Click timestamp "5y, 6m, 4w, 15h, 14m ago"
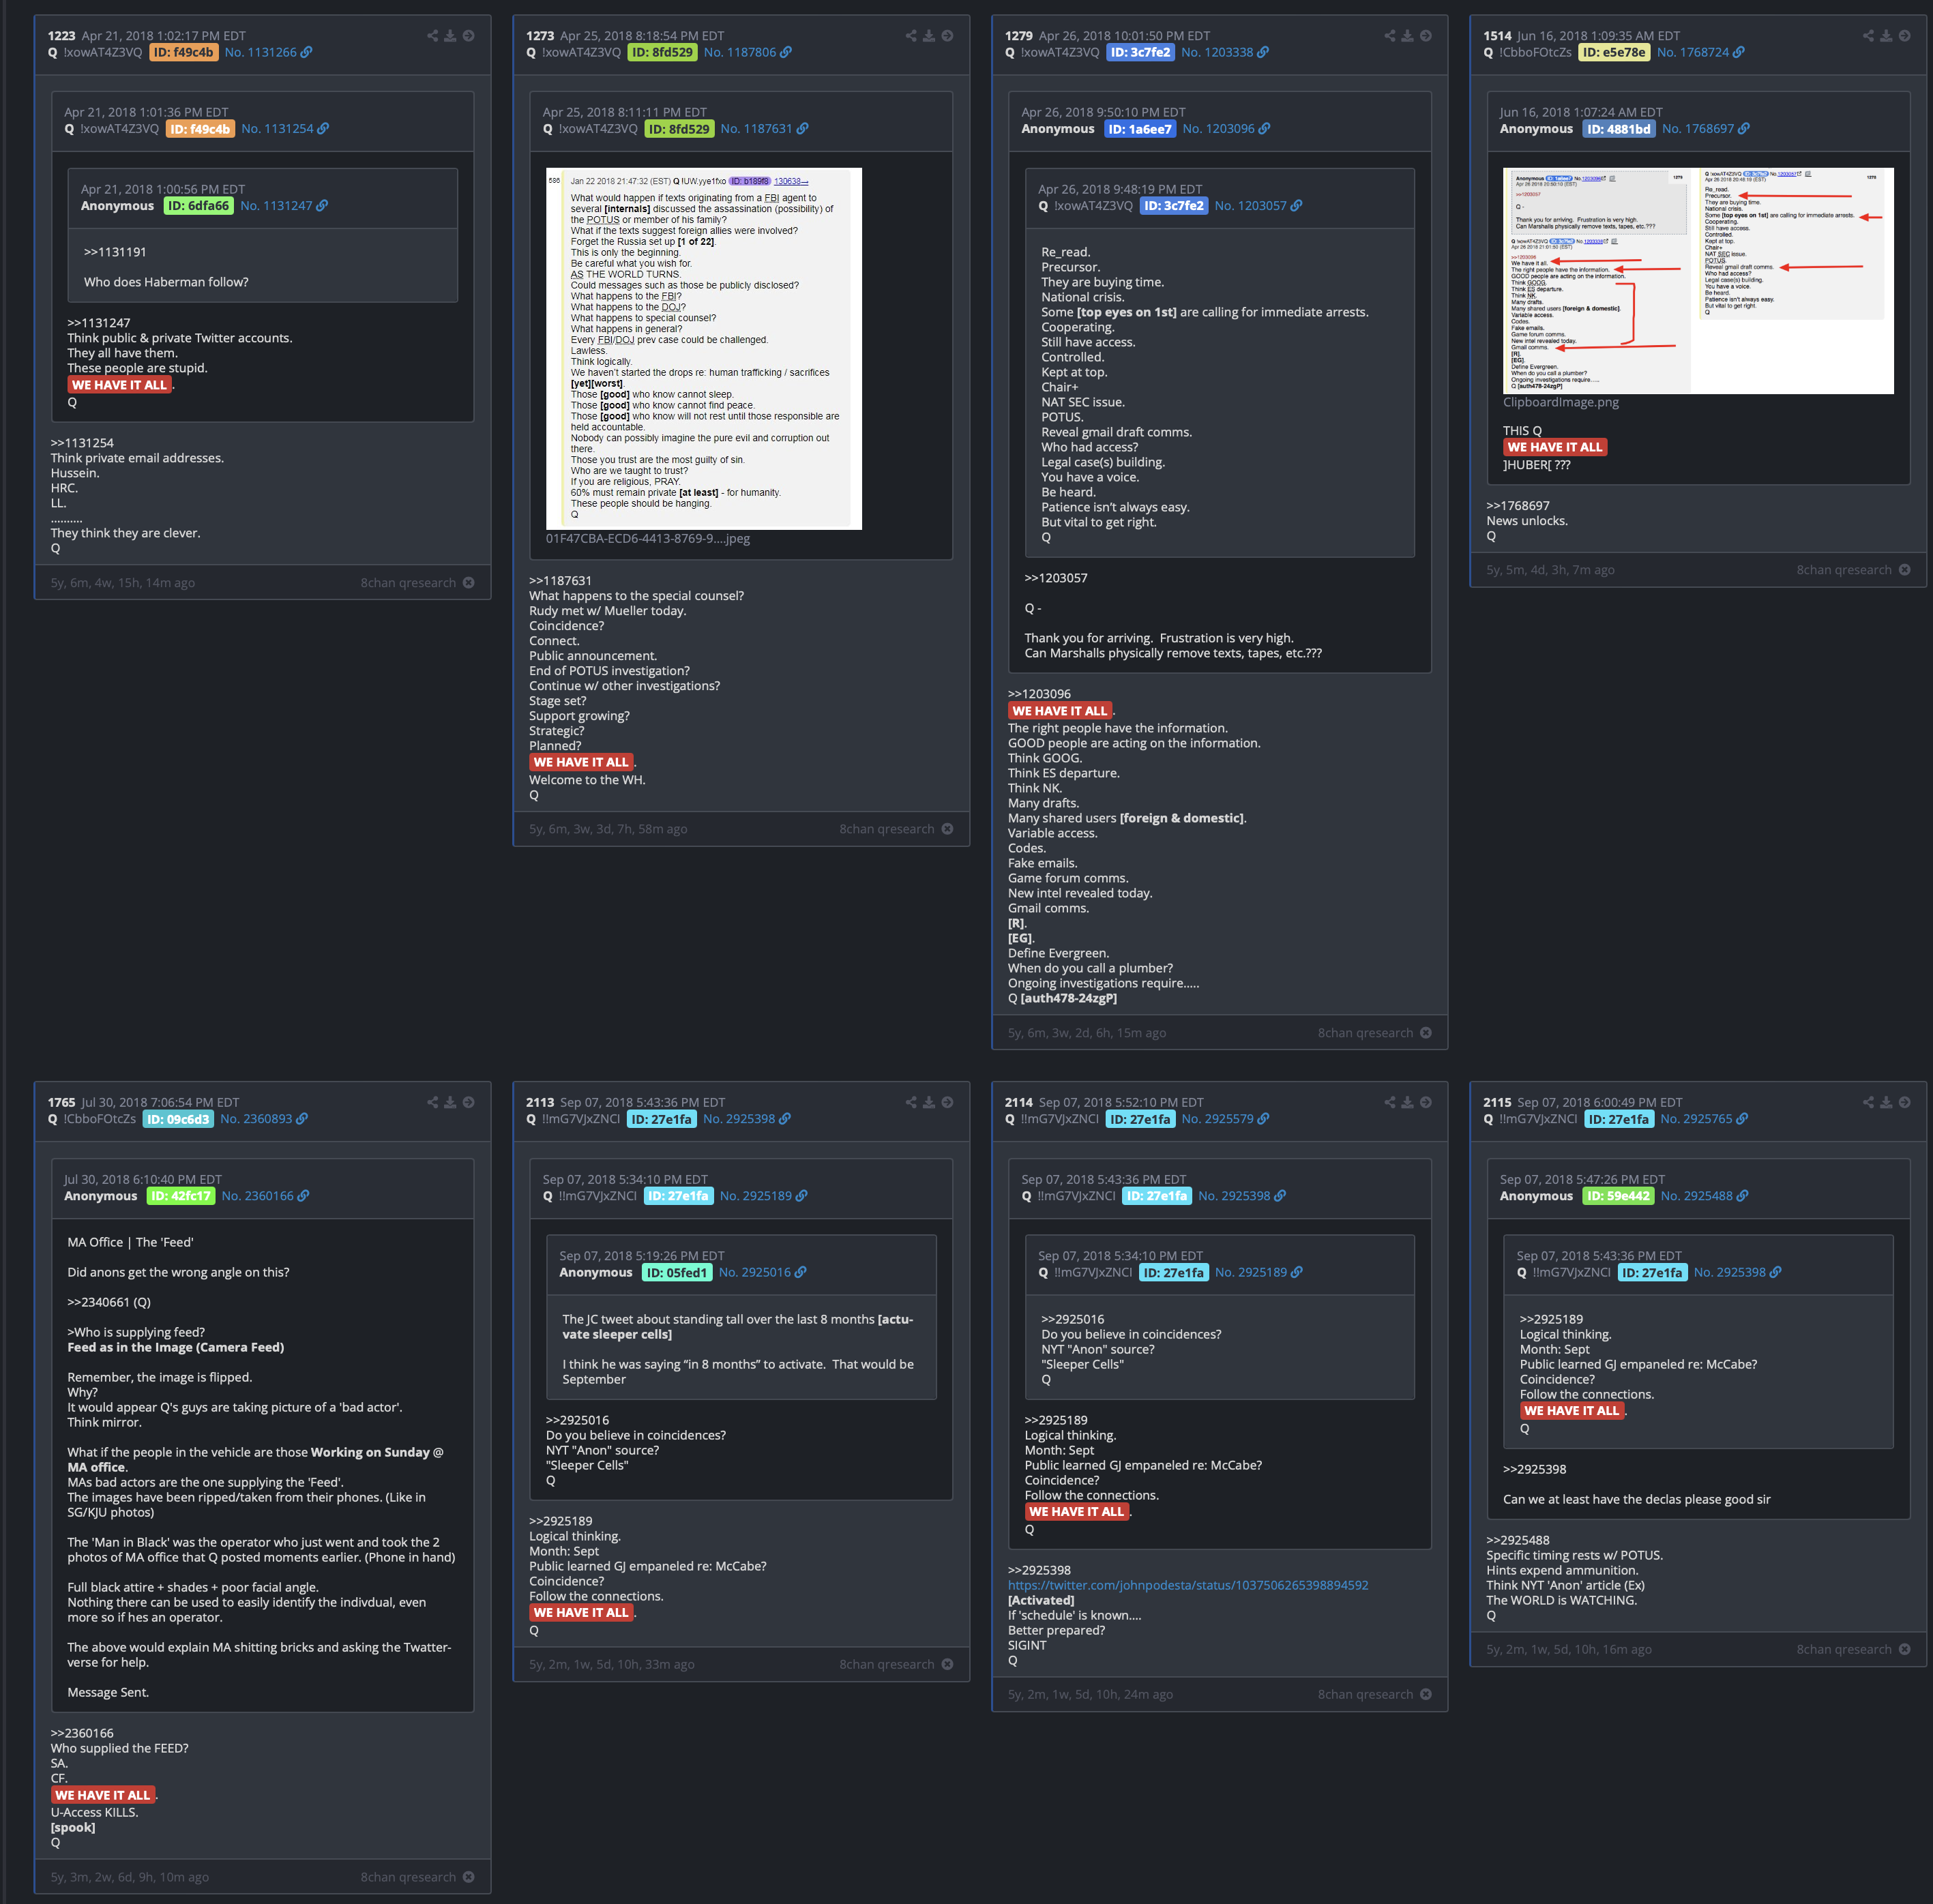This screenshot has height=1904, width=1933. [x=123, y=583]
